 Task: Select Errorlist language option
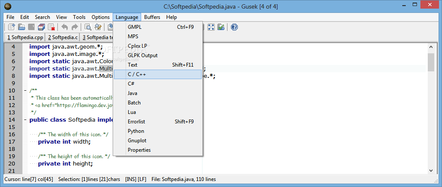(158, 122)
